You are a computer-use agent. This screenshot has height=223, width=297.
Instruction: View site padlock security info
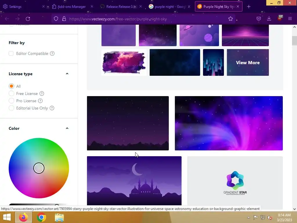64,19
